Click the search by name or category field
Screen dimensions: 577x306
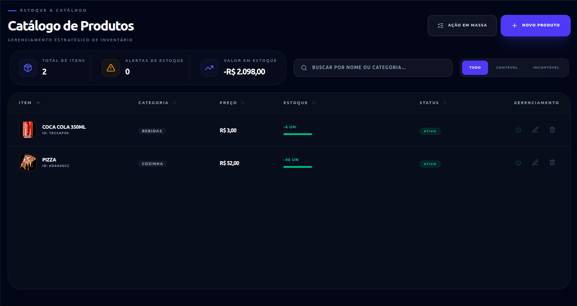click(373, 68)
